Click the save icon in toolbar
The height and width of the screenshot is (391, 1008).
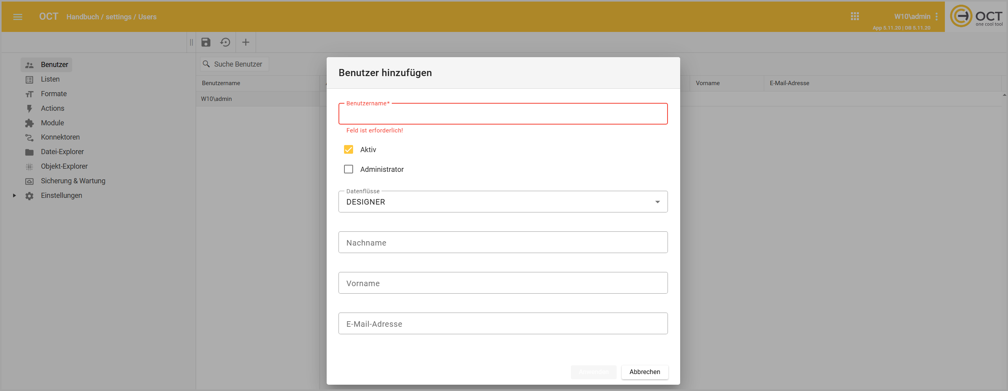click(206, 42)
